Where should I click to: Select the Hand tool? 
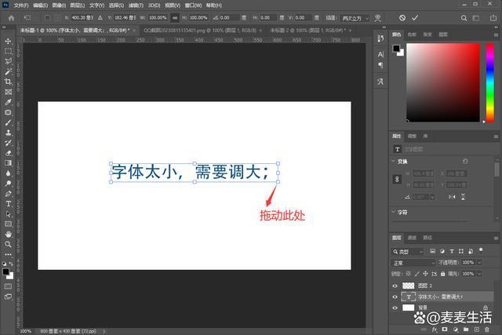(x=9, y=234)
